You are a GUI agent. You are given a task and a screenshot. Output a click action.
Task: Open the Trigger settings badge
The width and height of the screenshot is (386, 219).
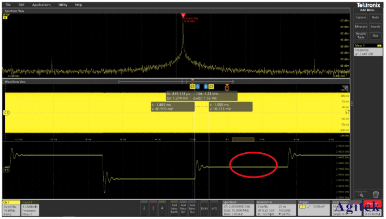313,208
